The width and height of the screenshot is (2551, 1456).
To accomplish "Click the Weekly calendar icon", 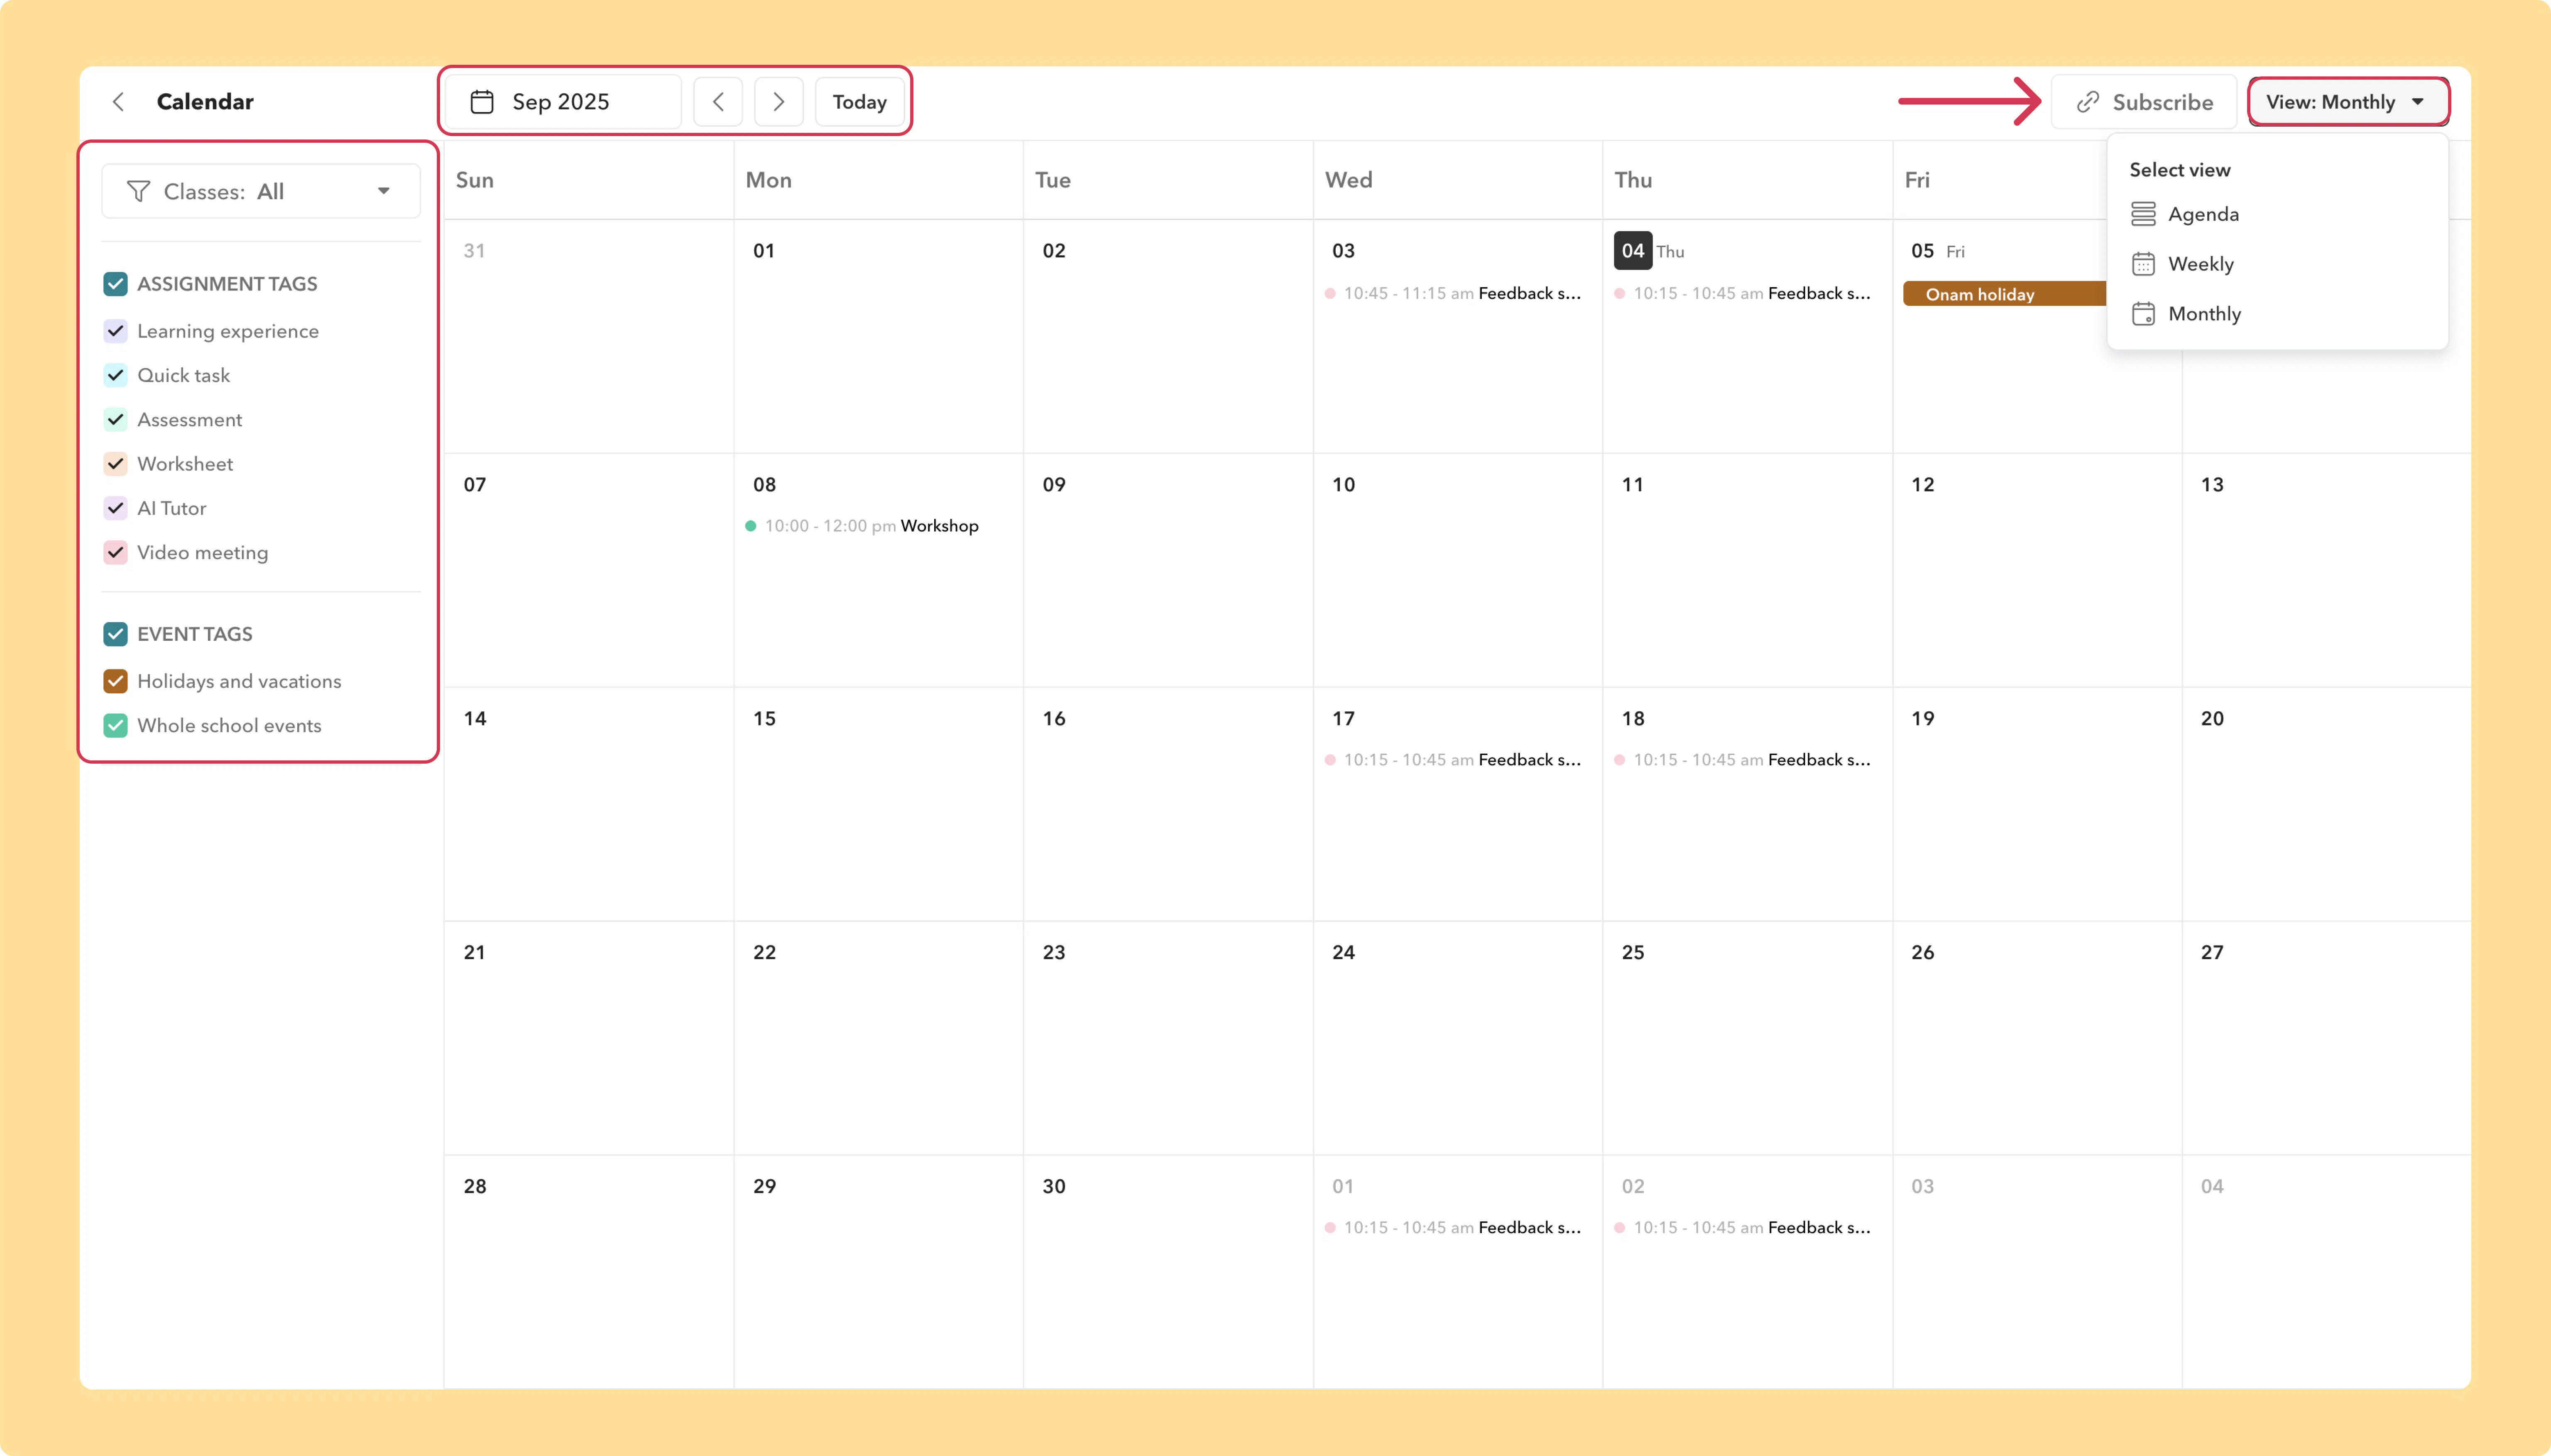I will pyautogui.click(x=2143, y=264).
